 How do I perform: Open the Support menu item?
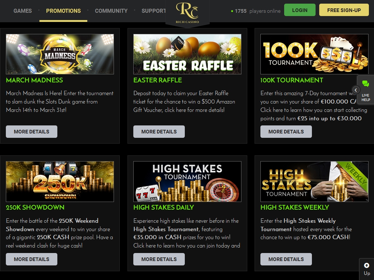[154, 11]
